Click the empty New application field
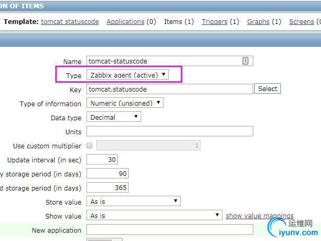 tap(170, 230)
